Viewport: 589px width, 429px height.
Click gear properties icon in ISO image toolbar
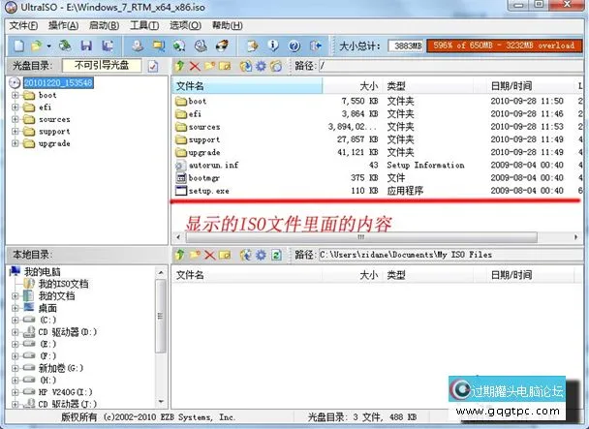pos(261,66)
